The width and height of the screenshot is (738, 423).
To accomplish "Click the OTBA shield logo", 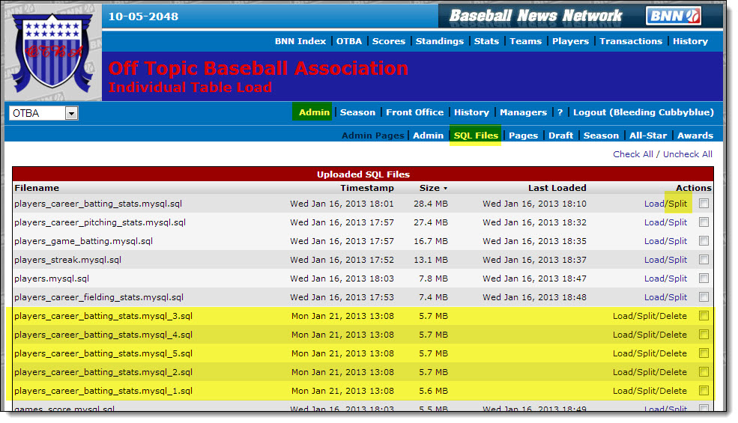I will 52,51.
